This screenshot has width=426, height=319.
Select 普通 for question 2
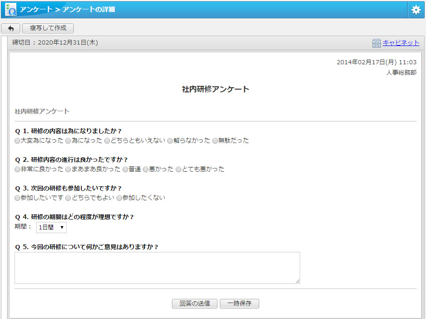pos(125,169)
